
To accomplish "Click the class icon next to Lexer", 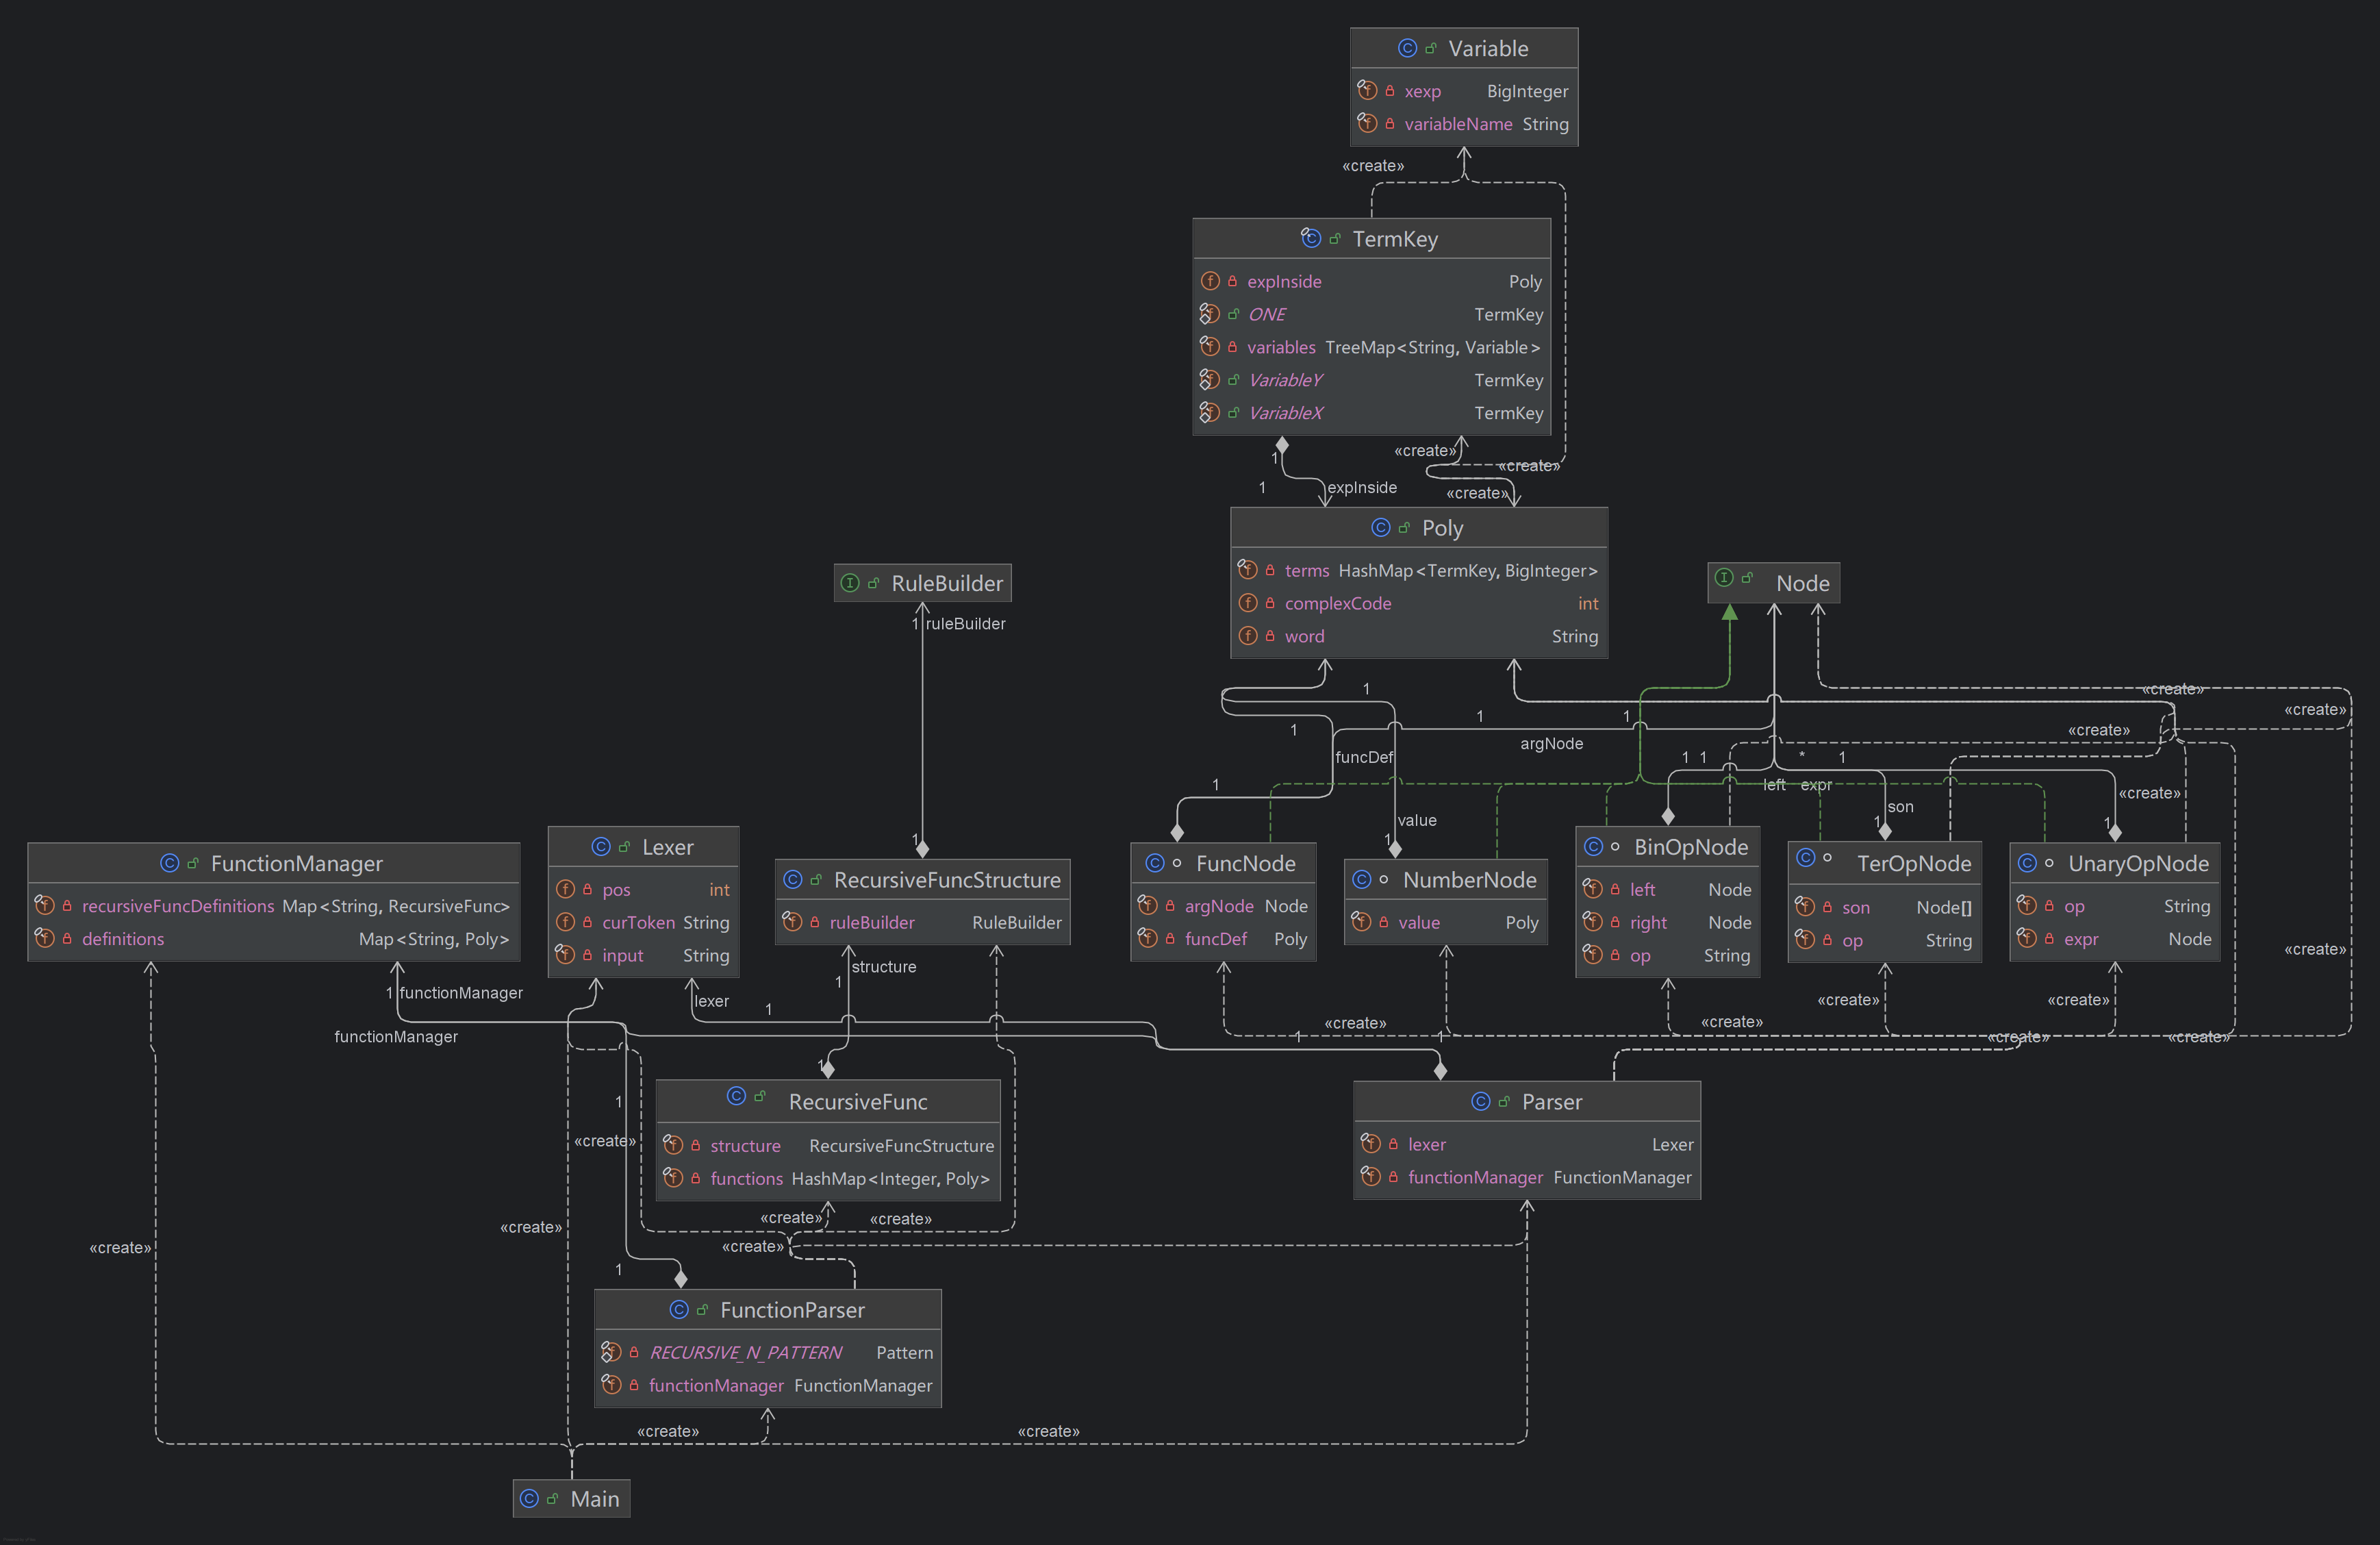I will coord(601,847).
